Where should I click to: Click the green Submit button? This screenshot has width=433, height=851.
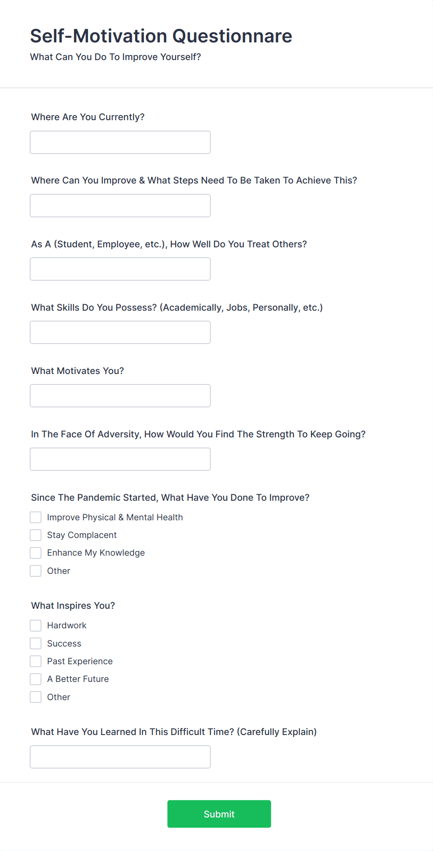point(219,814)
